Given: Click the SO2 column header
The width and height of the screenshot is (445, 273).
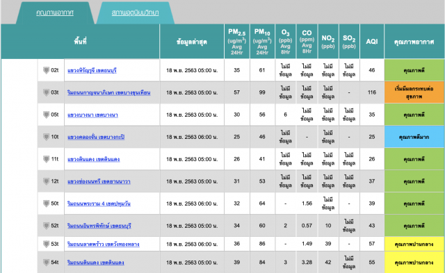Looking at the screenshot, I should tap(349, 42).
